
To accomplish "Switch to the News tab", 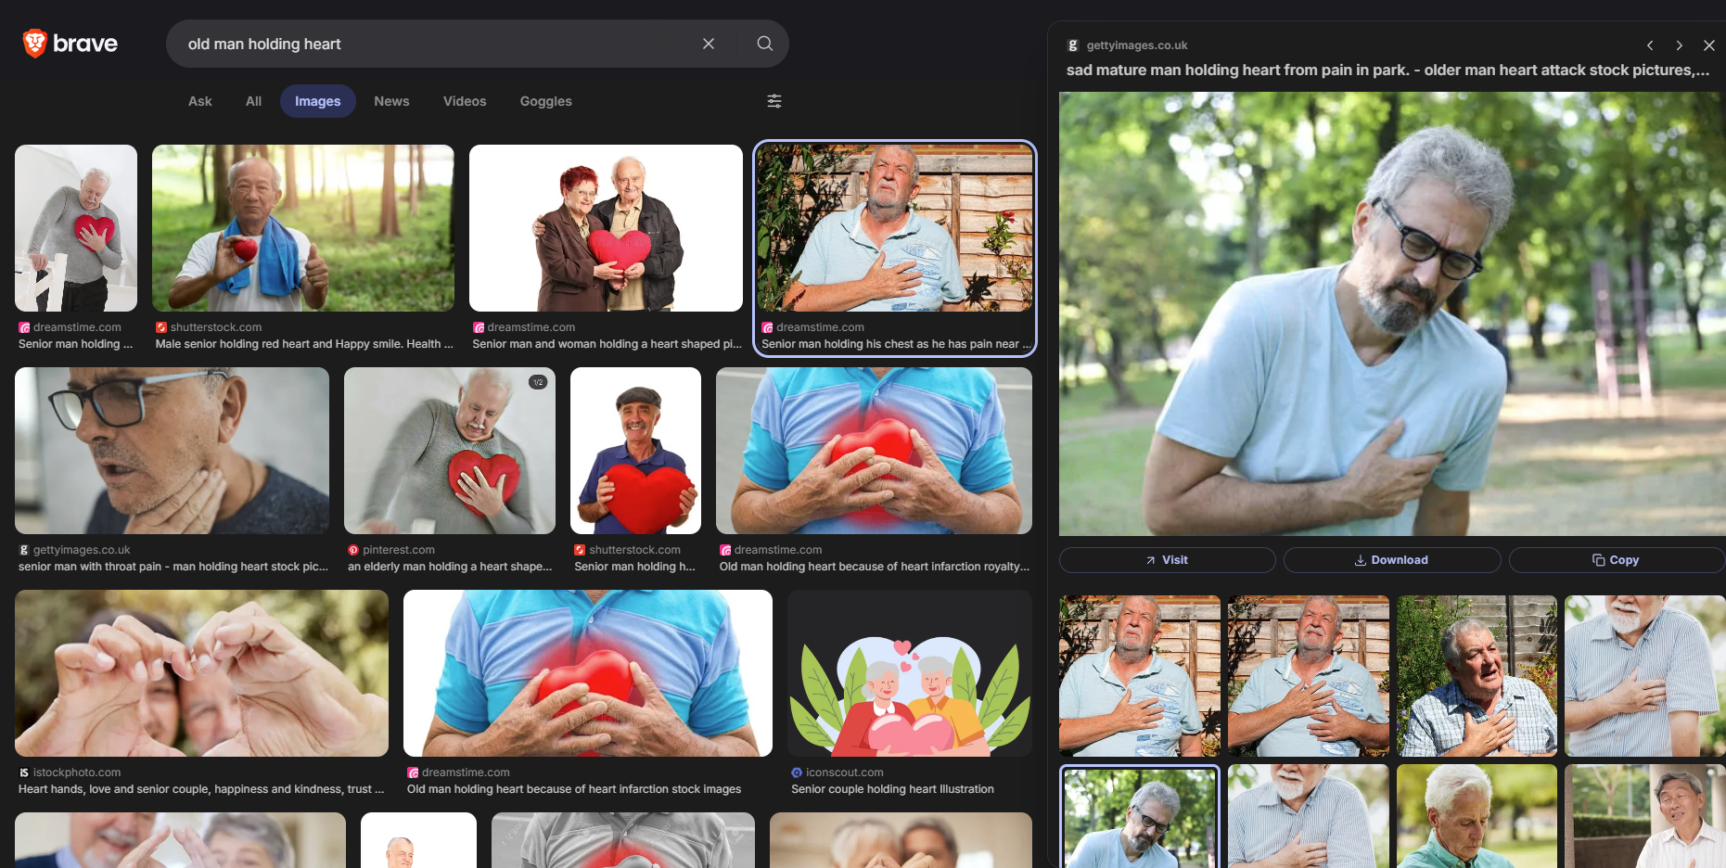I will (391, 101).
